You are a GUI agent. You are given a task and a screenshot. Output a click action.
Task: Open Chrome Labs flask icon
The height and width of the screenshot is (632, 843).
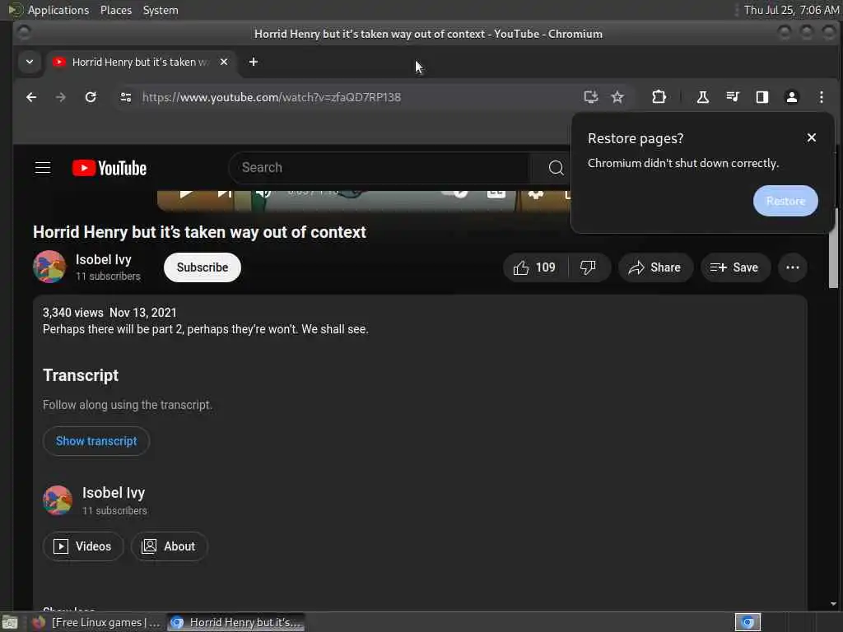pyautogui.click(x=702, y=97)
